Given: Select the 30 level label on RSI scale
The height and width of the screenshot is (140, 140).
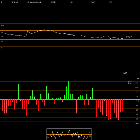Looking at the screenshot, I should point(2,41).
